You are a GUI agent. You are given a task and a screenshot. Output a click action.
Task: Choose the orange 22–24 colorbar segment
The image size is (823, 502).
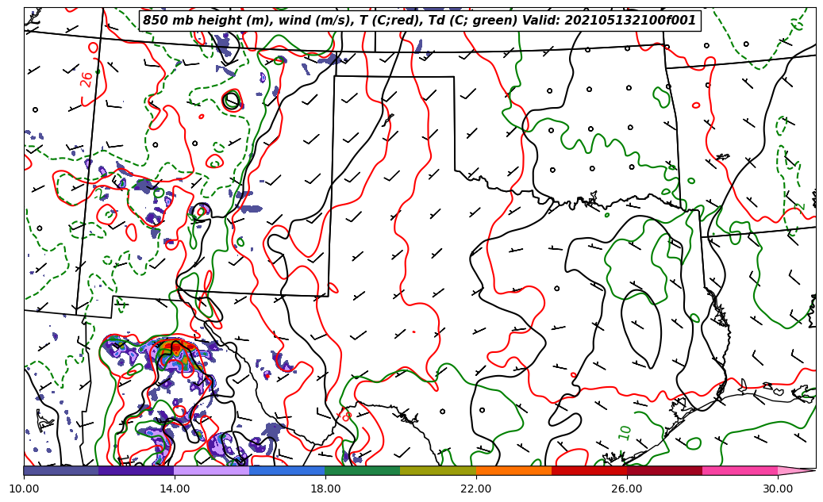click(x=513, y=470)
